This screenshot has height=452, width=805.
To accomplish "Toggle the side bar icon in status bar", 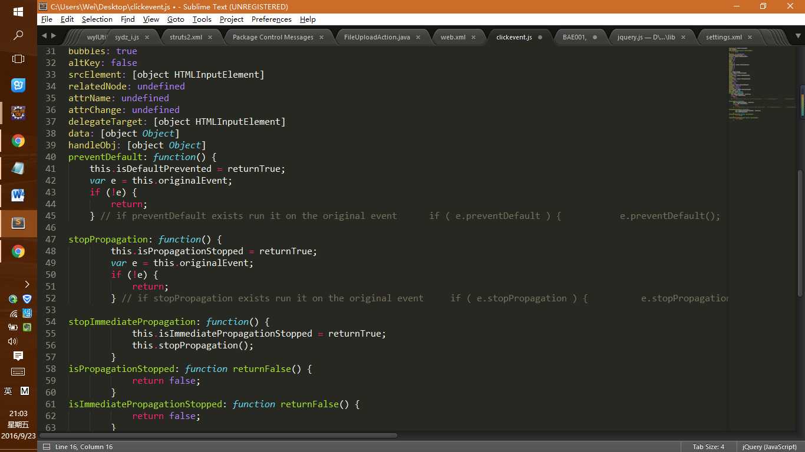I will 46,447.
